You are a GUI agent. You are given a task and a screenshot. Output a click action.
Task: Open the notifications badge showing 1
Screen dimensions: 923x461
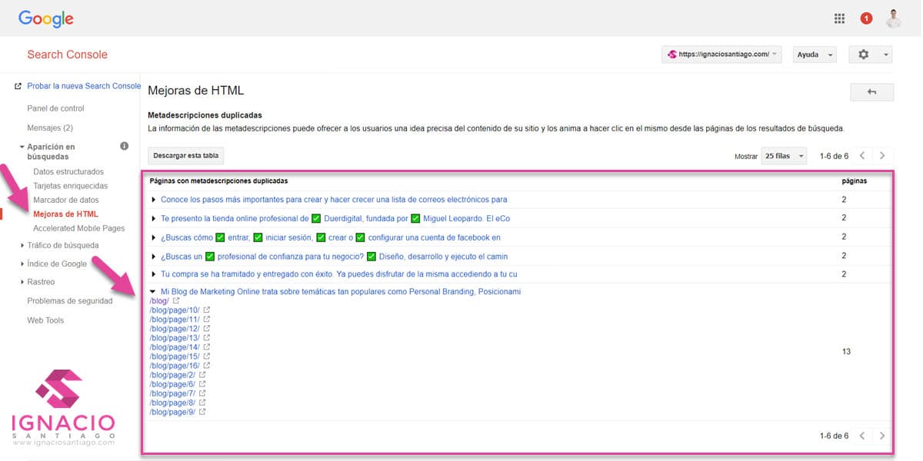click(x=866, y=18)
